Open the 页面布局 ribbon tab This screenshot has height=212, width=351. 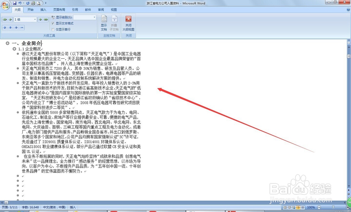59,9
